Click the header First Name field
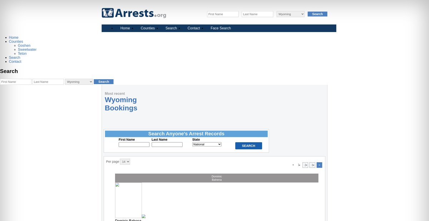 click(x=223, y=14)
